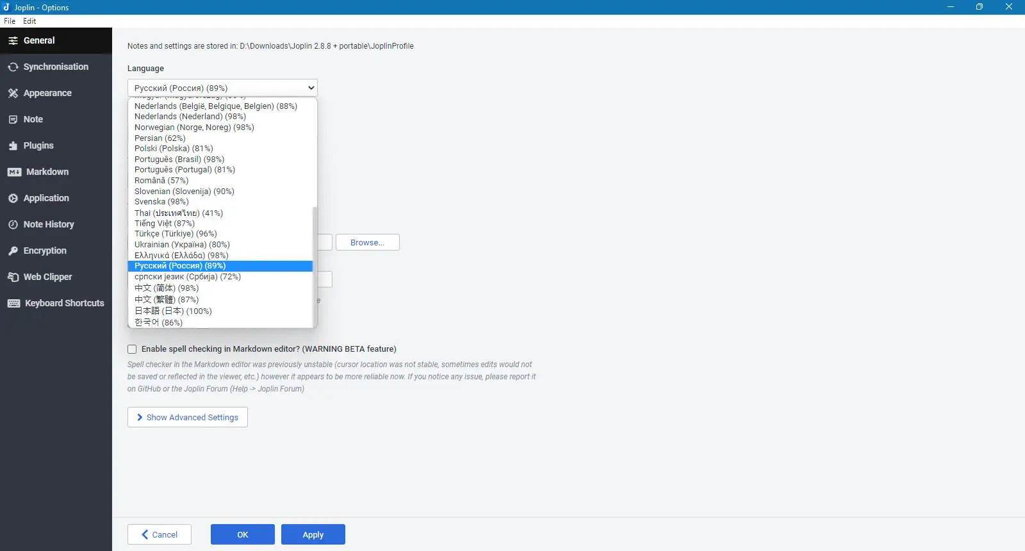The width and height of the screenshot is (1025, 551).
Task: Collapse the Language dropdown showing Русский
Action: coord(222,88)
